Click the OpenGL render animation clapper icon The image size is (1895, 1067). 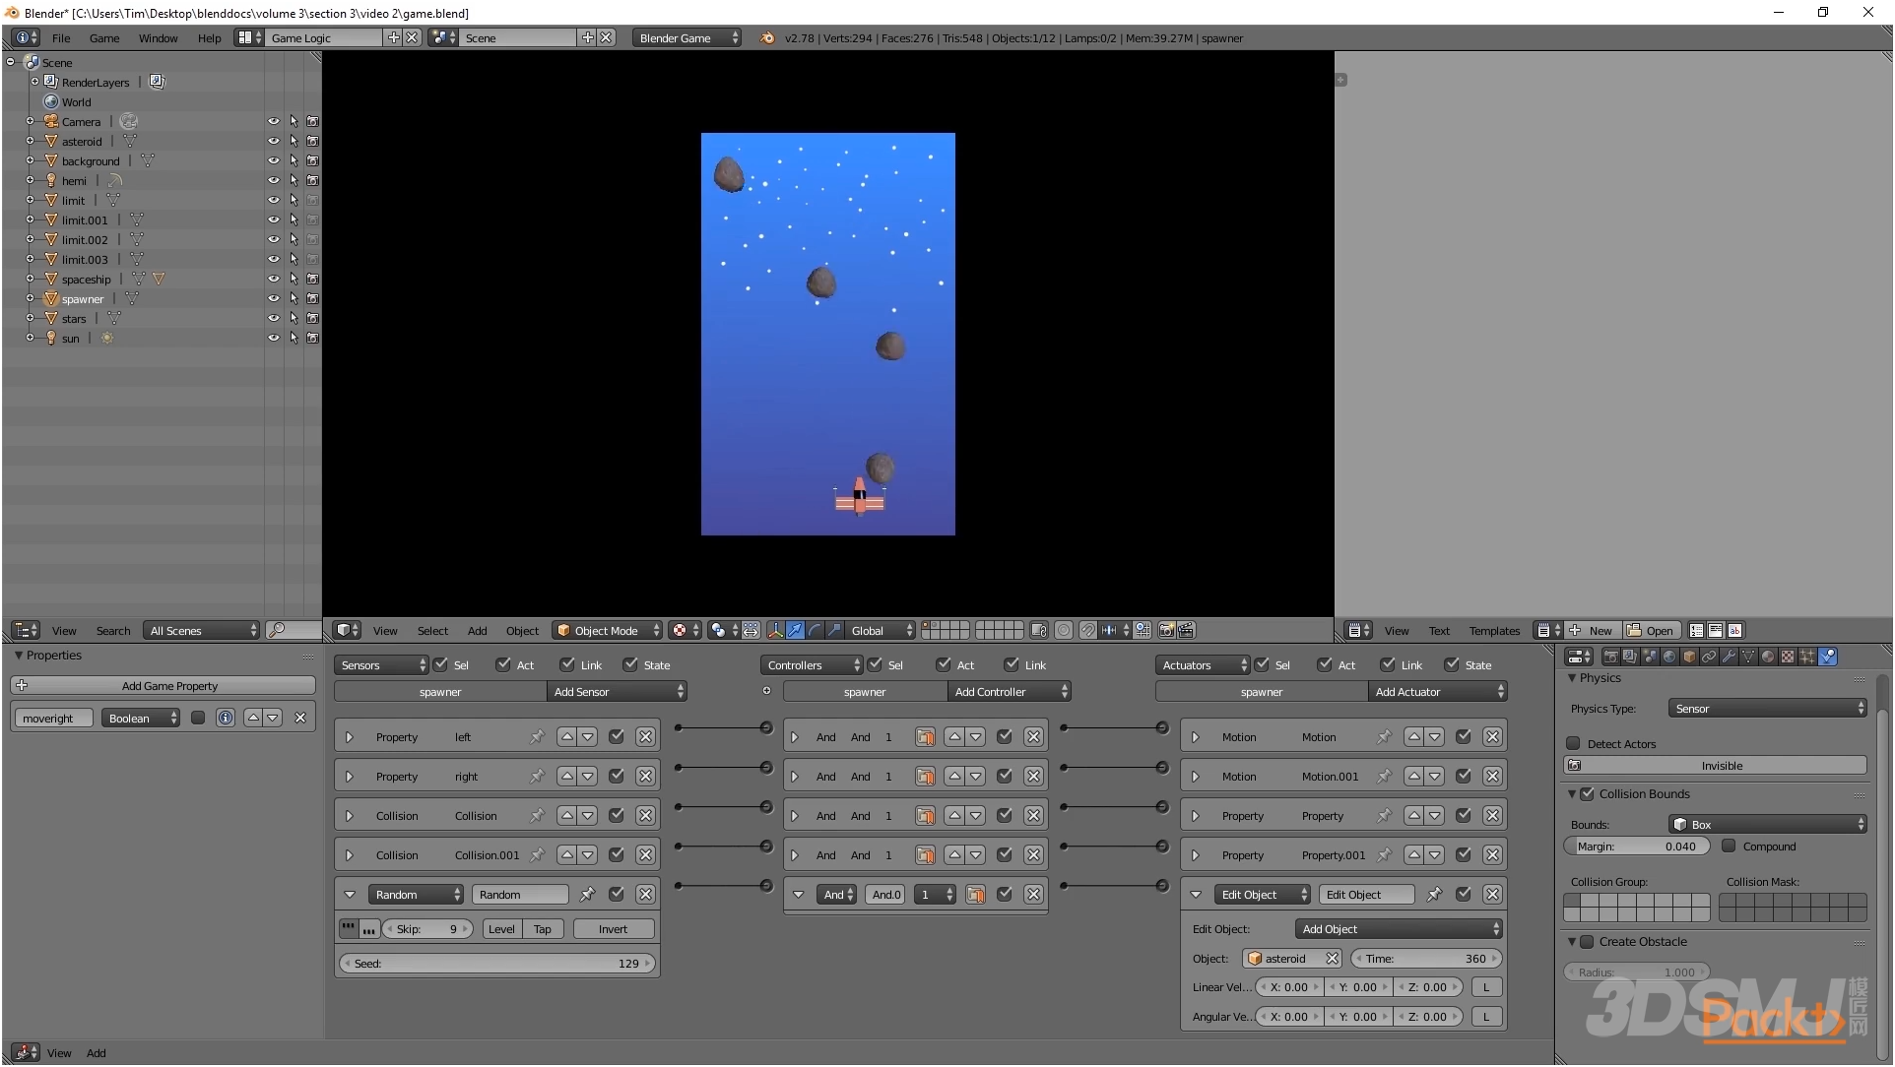(x=1186, y=631)
